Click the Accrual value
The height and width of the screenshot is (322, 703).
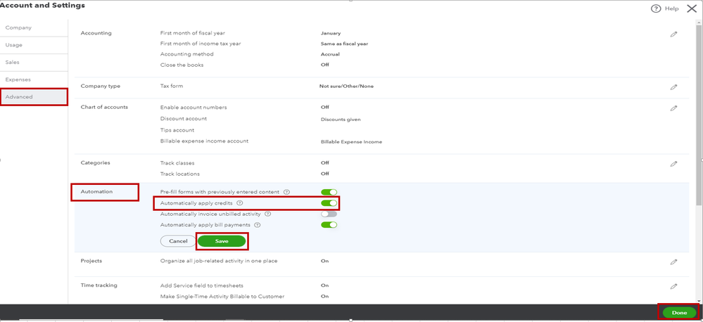click(330, 54)
